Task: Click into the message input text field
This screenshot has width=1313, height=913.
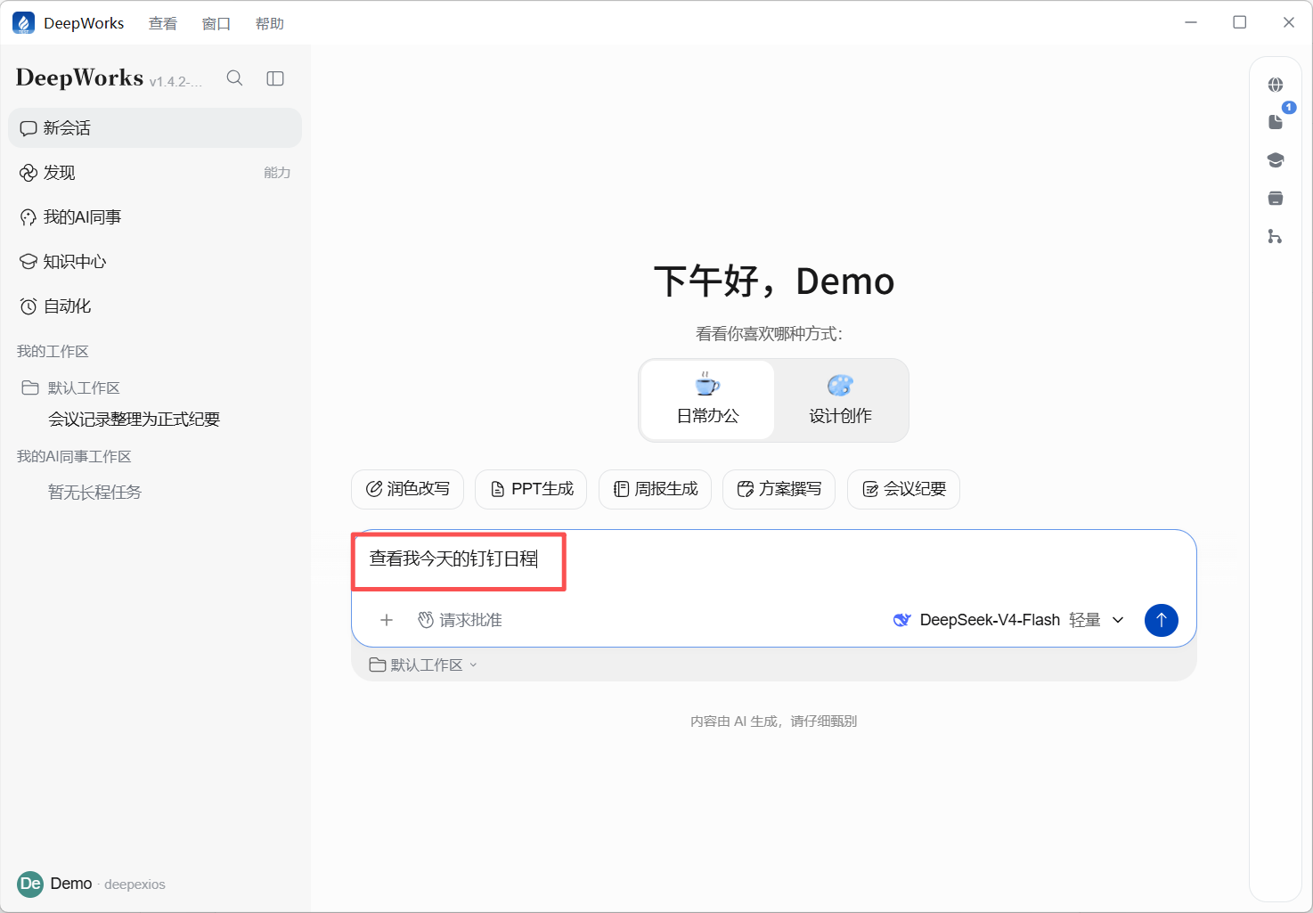Action: [x=773, y=560]
